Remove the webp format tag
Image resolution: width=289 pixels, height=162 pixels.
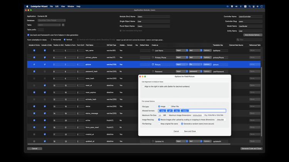188,111
